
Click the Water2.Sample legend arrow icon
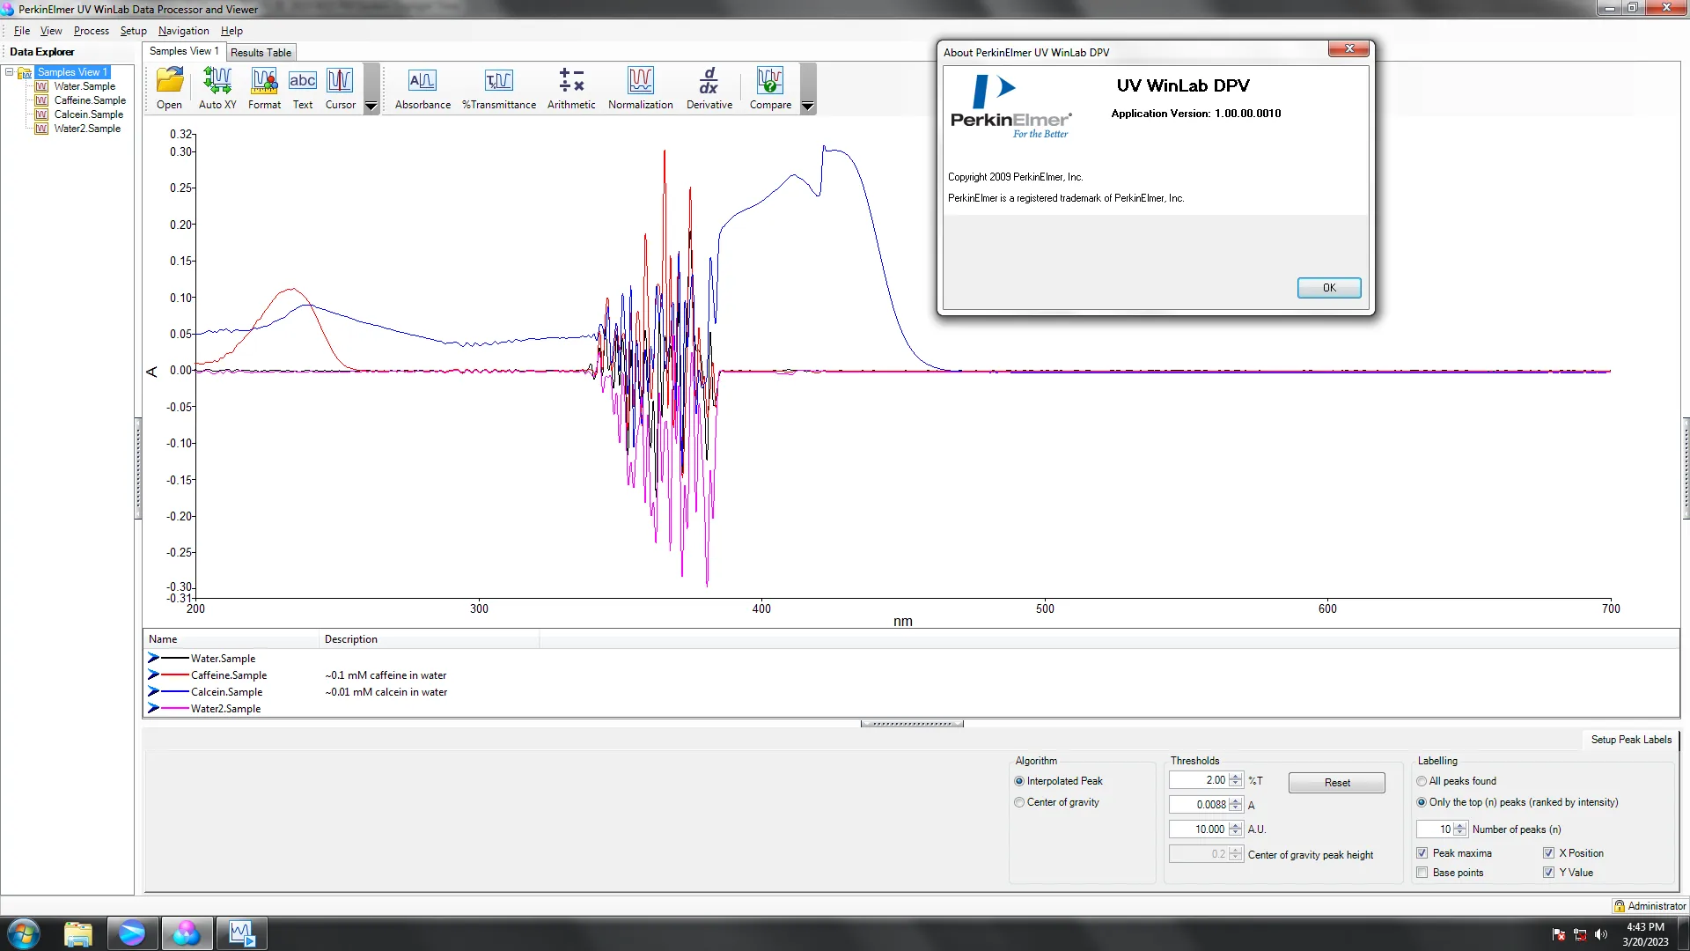154,708
